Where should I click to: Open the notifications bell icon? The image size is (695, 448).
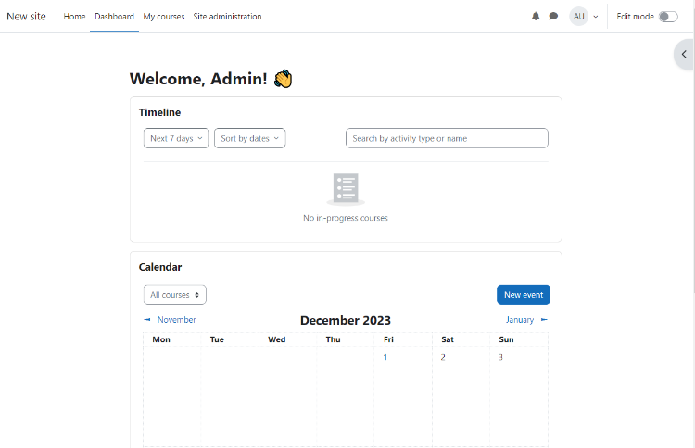tap(536, 17)
